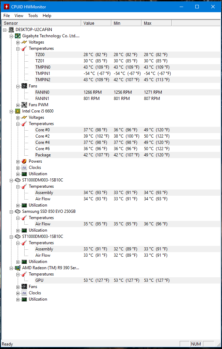Click the Intel Clocks waveform icon

[24, 168]
